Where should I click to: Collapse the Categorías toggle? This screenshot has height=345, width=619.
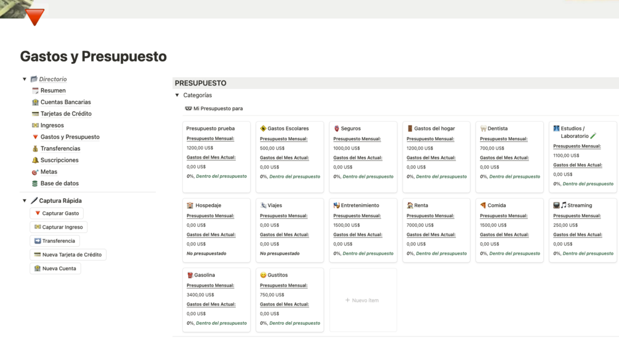177,95
